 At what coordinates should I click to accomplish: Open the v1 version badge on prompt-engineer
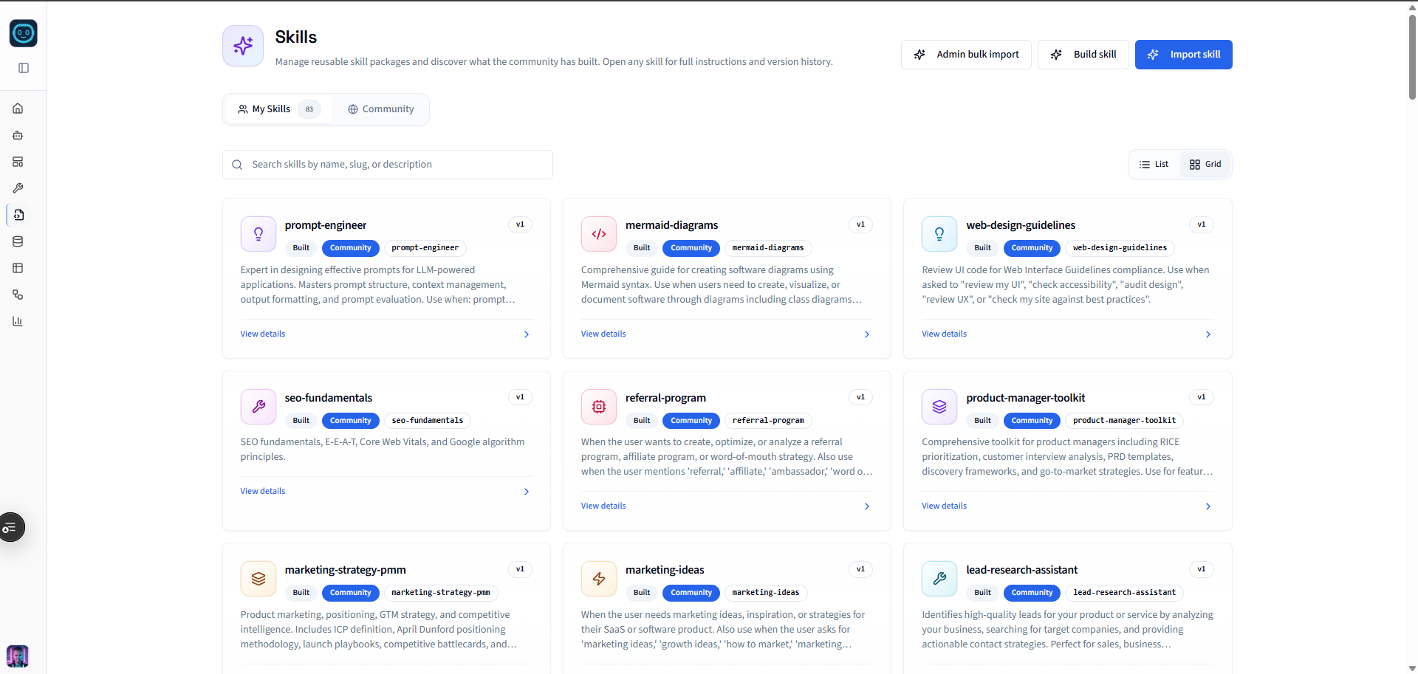click(520, 224)
